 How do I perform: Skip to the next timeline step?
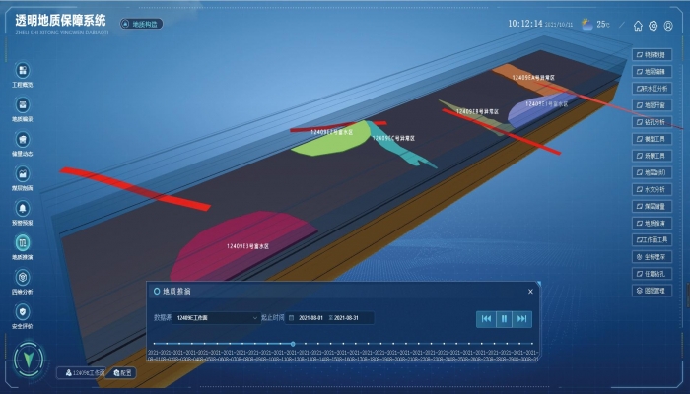pos(522,318)
